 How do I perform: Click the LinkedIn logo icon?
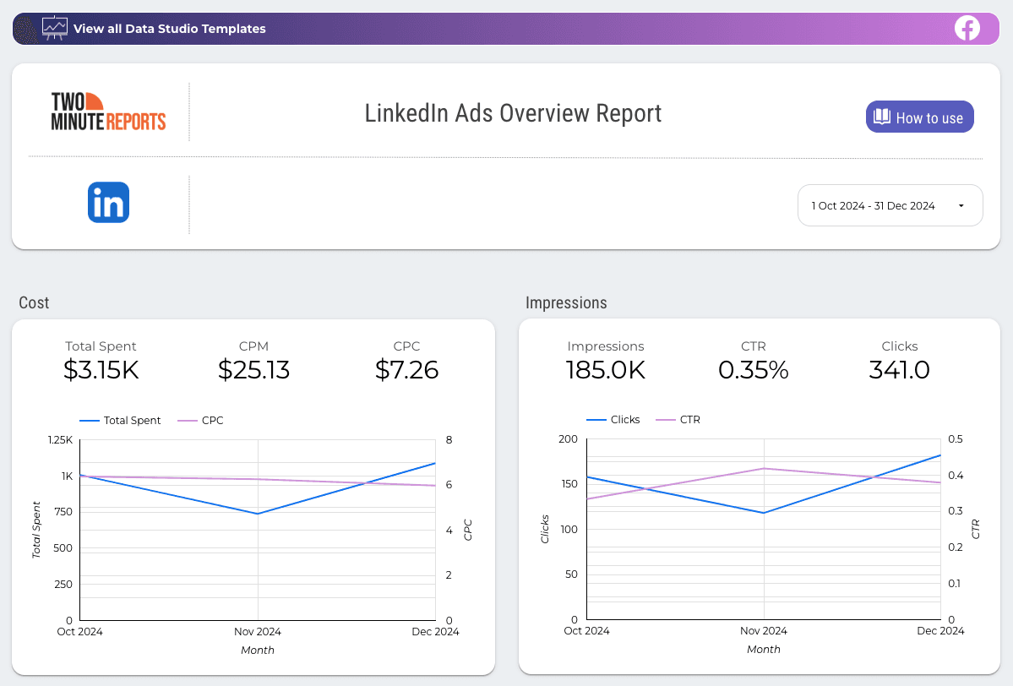pos(107,202)
